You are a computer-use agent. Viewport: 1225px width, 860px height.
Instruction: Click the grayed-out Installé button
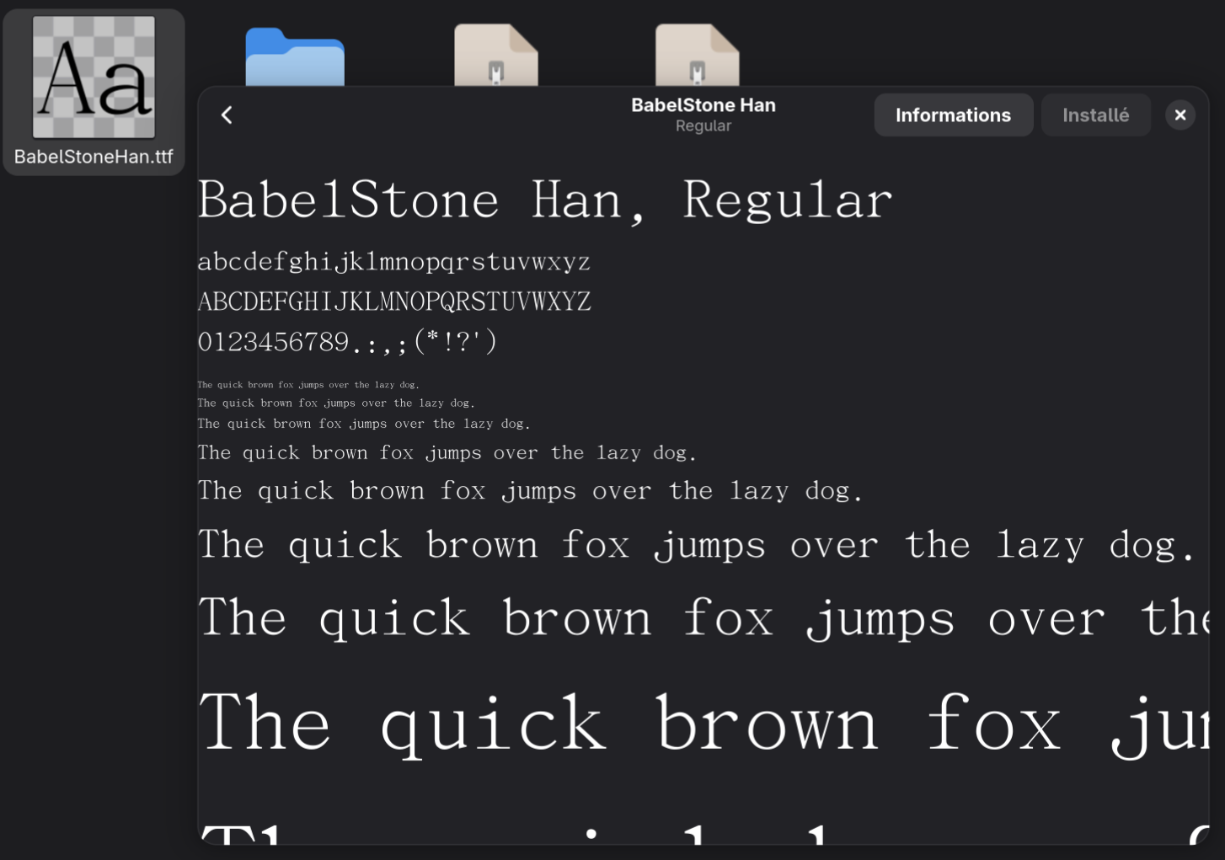coord(1095,115)
